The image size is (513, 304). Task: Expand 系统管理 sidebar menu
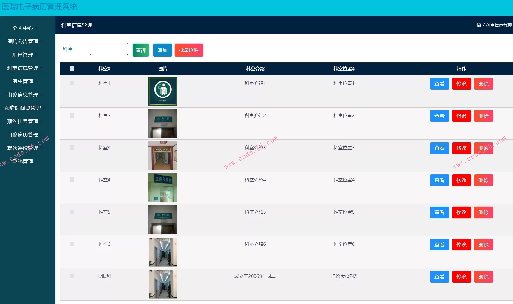click(23, 161)
